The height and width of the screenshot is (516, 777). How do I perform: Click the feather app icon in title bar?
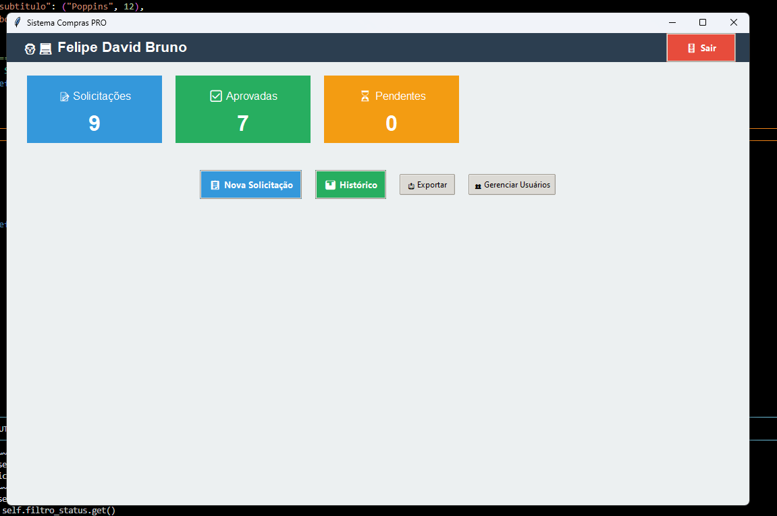18,22
